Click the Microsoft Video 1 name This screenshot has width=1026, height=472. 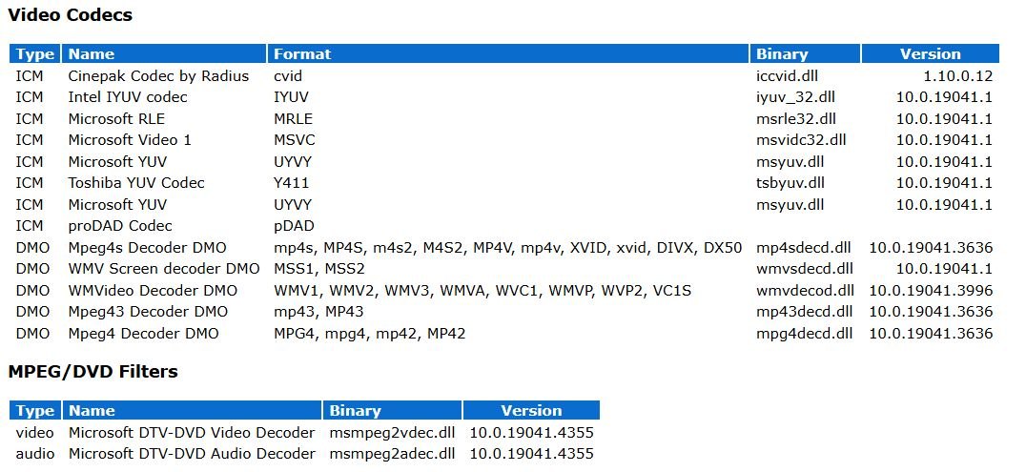[x=130, y=140]
